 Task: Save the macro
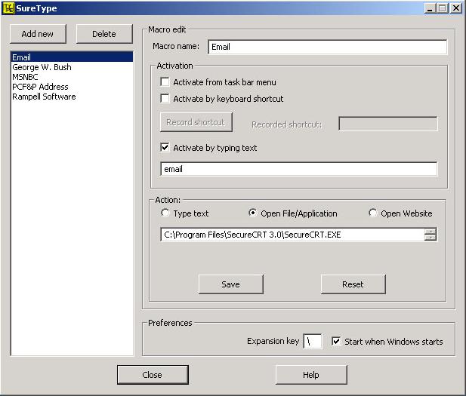tap(231, 284)
